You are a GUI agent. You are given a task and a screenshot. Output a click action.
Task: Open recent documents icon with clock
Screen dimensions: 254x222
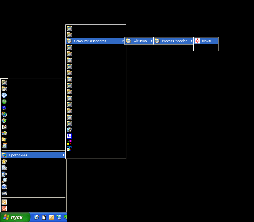tap(4, 168)
